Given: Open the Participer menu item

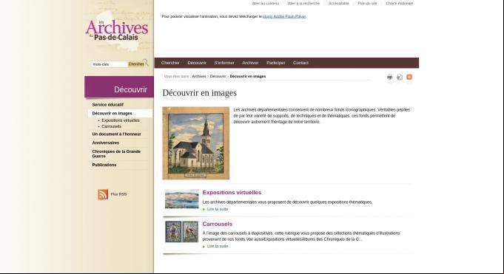Looking at the screenshot, I should point(276,63).
